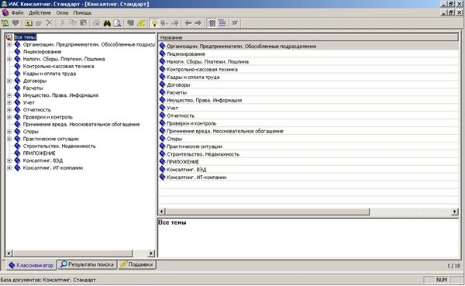Select Лицензирование in the left tree
465x286 pixels.
(42, 52)
